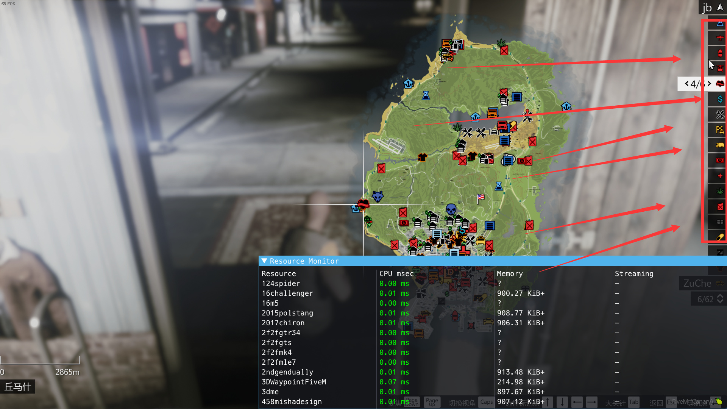Image resolution: width=727 pixels, height=409 pixels.
Task: Click the Memory column header
Action: 510,273
